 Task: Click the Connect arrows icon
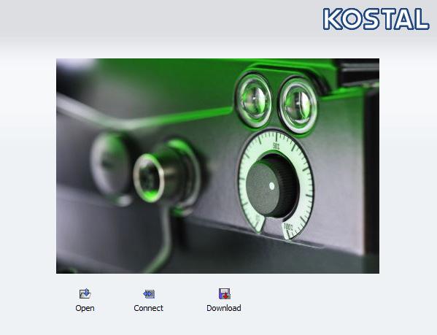coord(149,293)
